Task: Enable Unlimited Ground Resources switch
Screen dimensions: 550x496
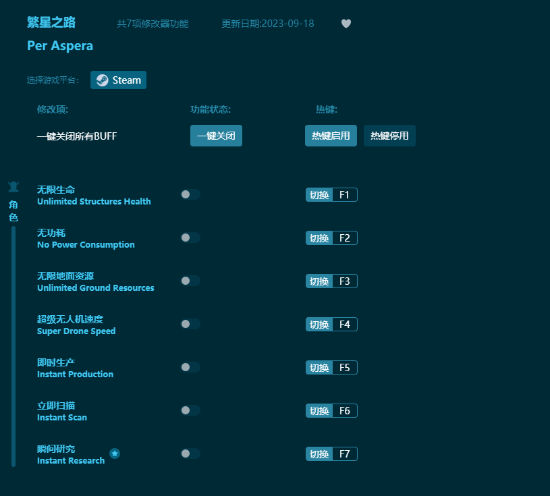Action: coord(190,281)
